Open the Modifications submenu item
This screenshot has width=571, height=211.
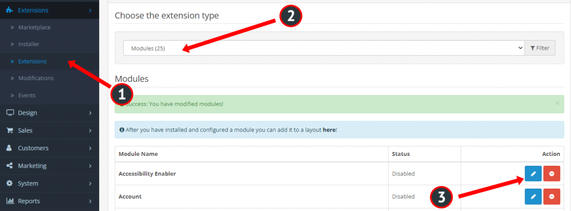(x=36, y=78)
